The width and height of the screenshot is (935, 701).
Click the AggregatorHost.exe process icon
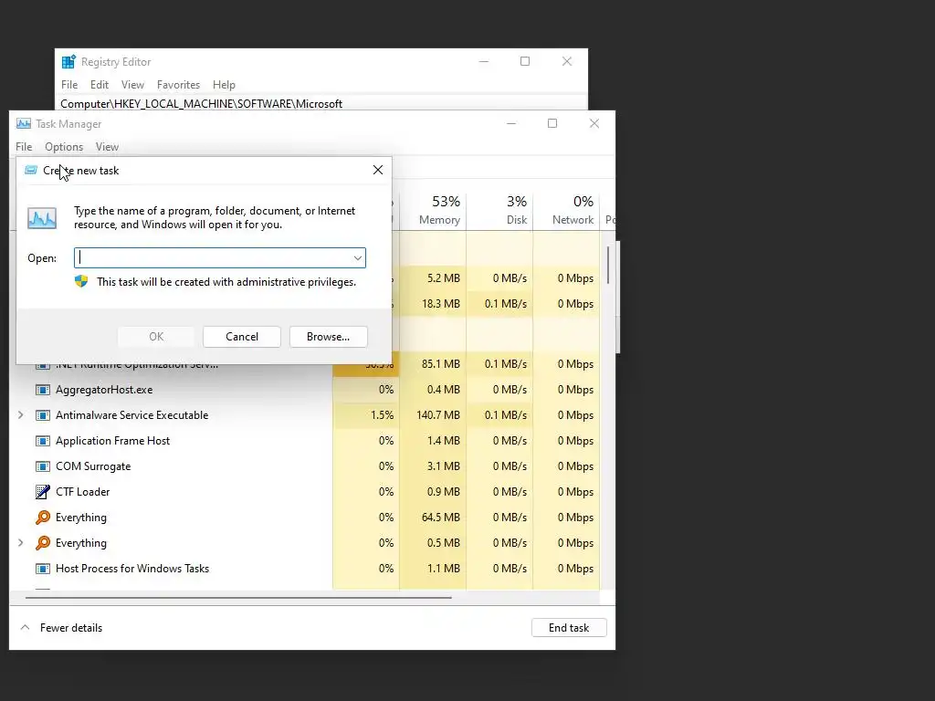tap(42, 390)
